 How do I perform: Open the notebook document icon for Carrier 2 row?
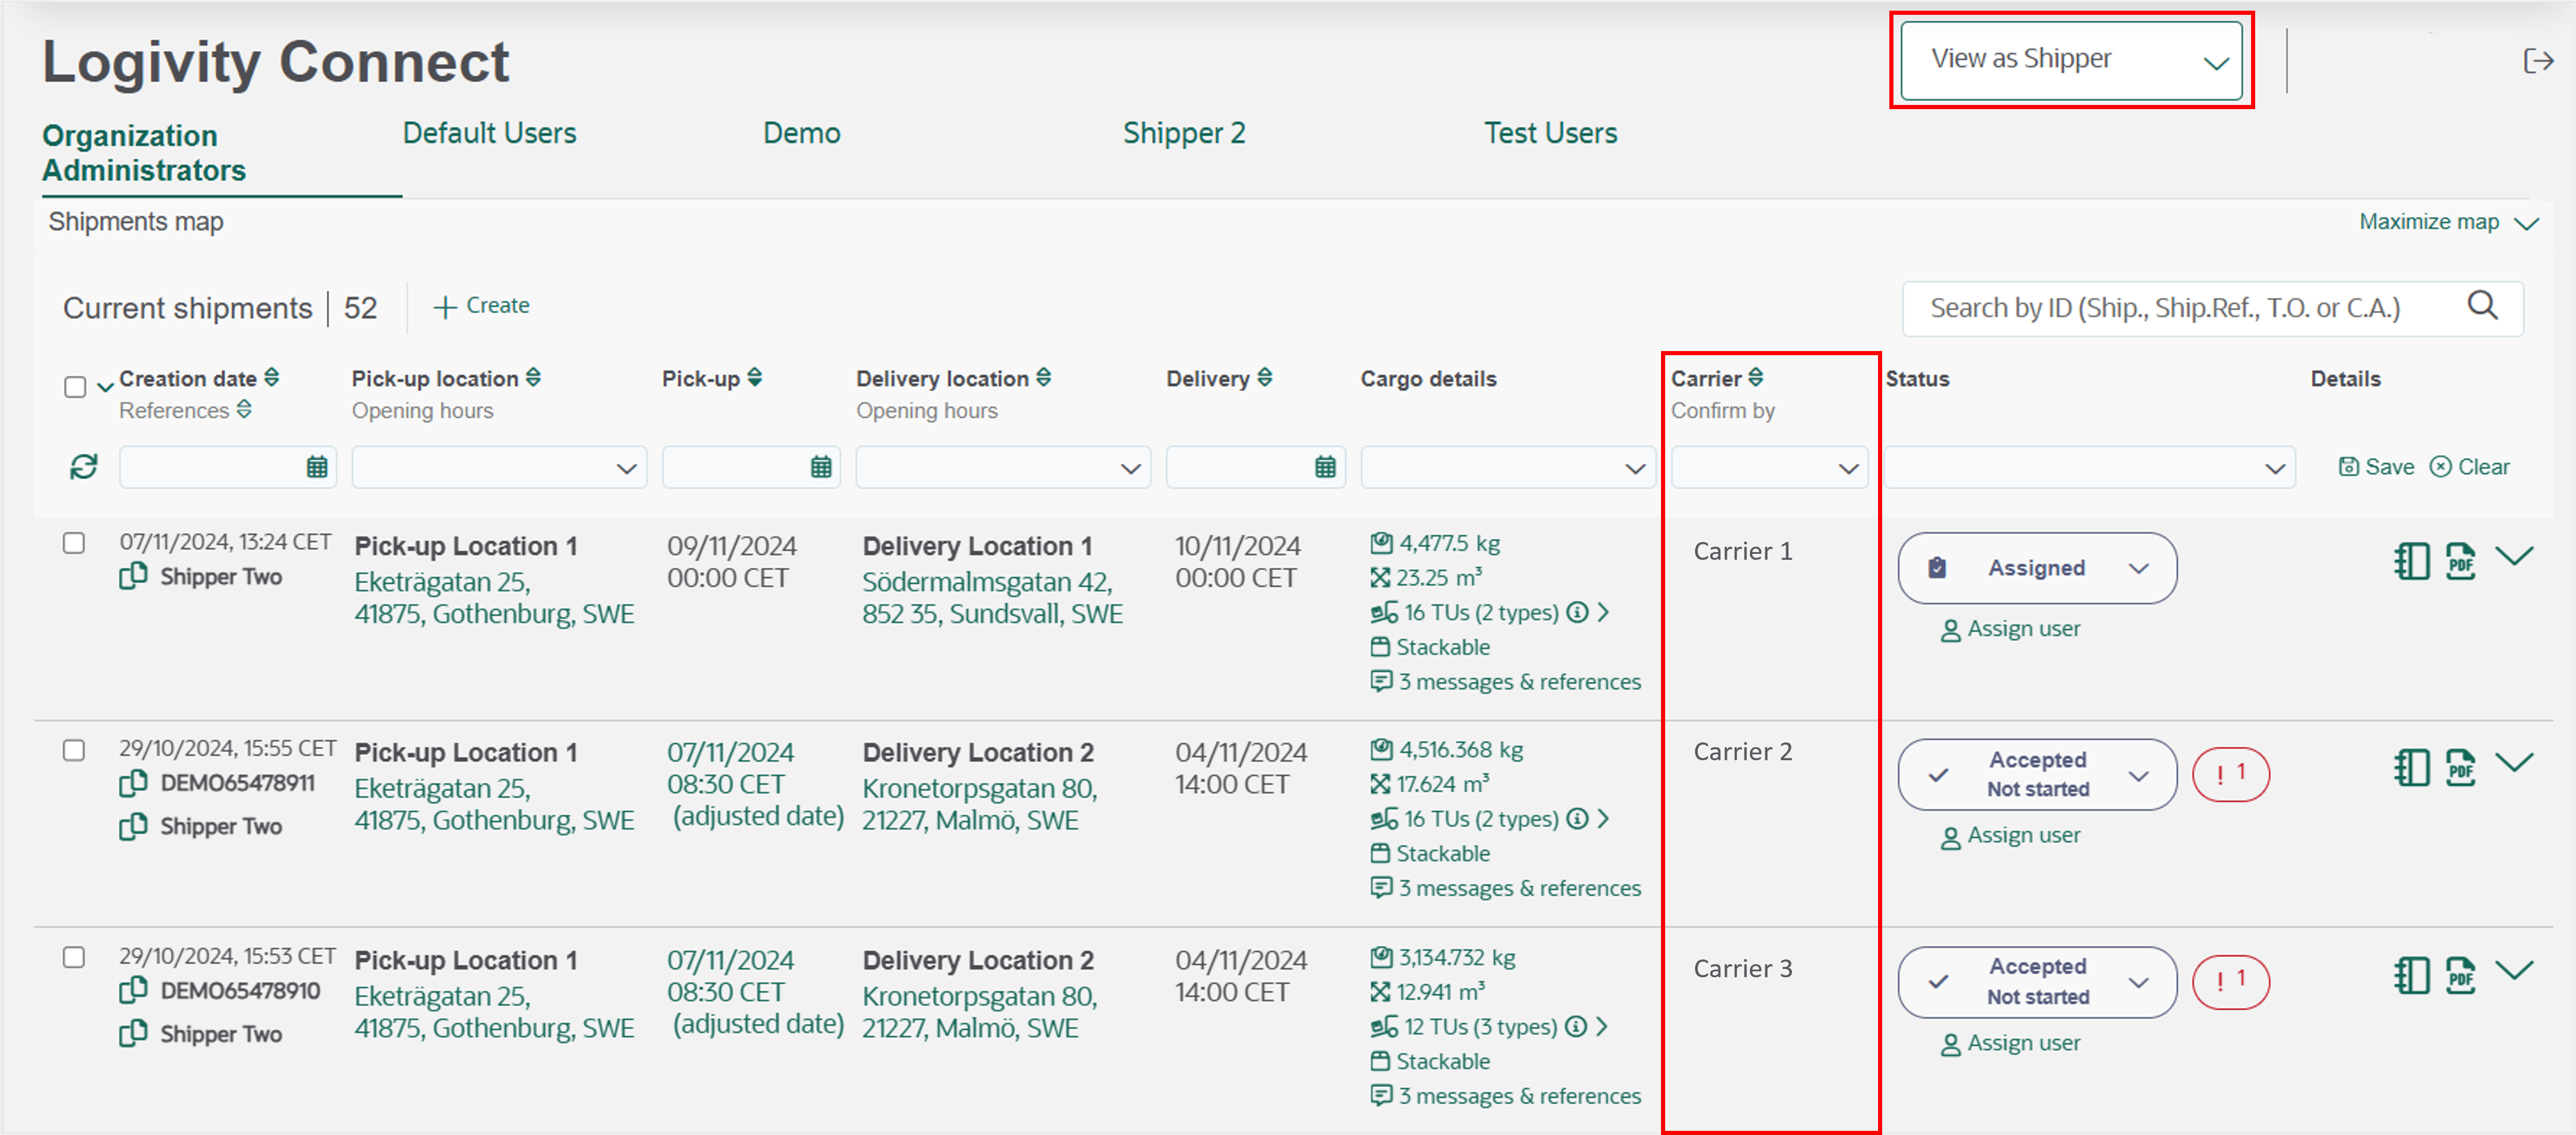tap(2411, 768)
